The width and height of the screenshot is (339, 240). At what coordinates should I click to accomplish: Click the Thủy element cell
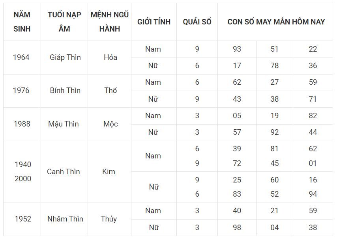109,219
